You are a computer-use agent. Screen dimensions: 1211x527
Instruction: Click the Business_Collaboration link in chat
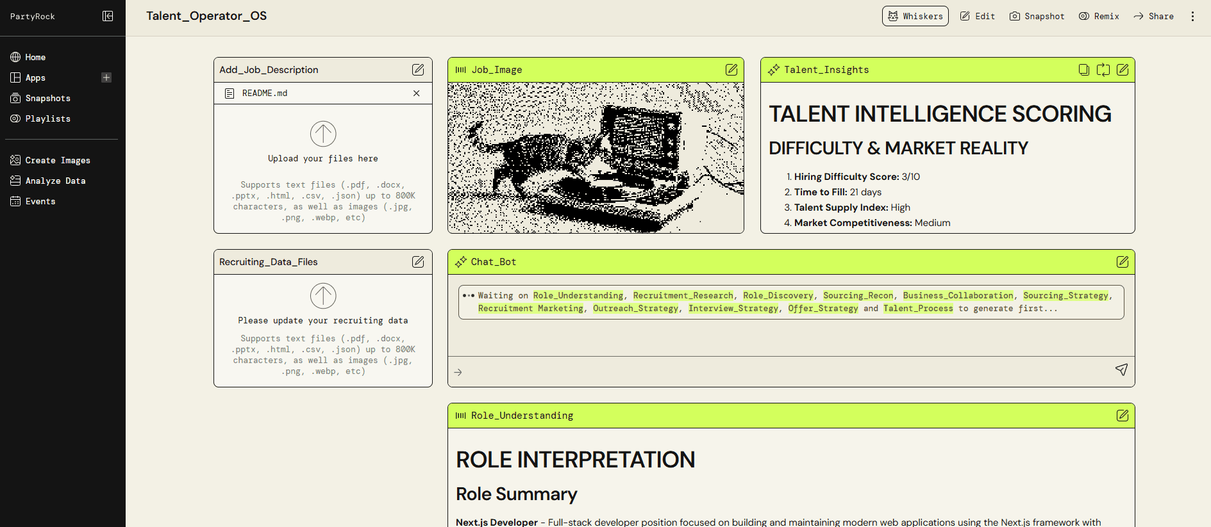958,295
